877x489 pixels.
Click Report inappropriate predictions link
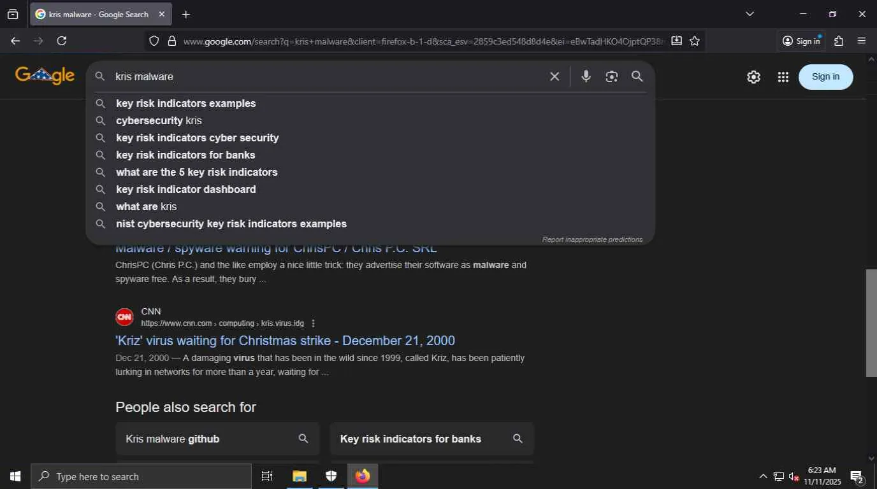point(592,239)
